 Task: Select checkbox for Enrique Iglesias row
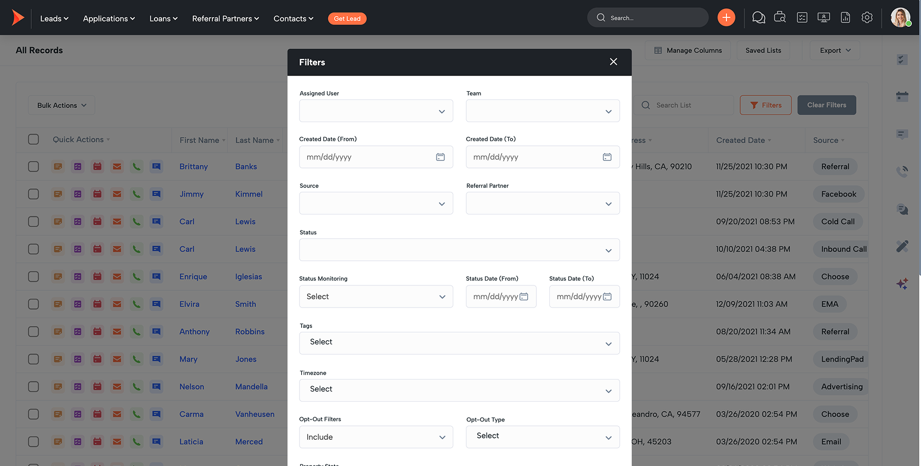pyautogui.click(x=33, y=277)
